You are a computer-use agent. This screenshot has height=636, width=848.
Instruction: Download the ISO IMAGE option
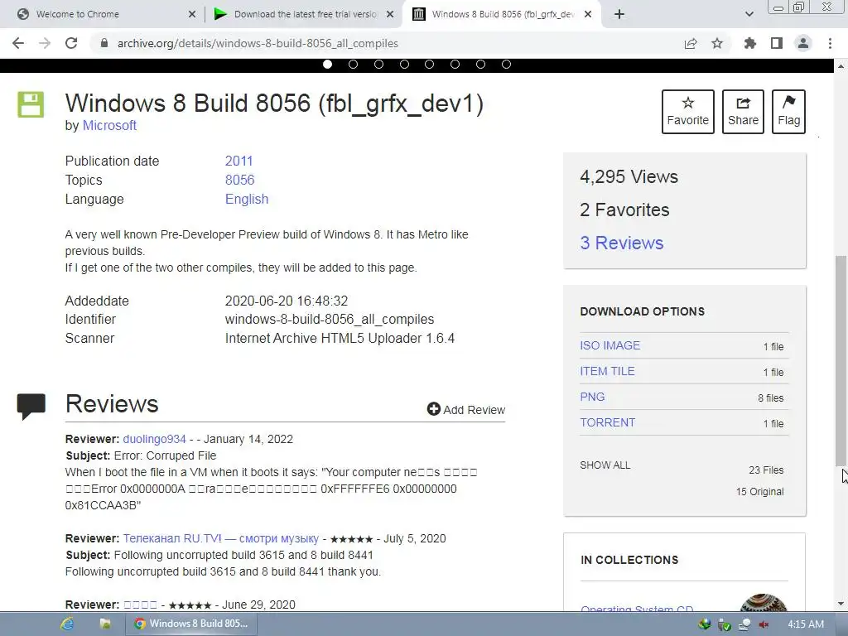[610, 345]
